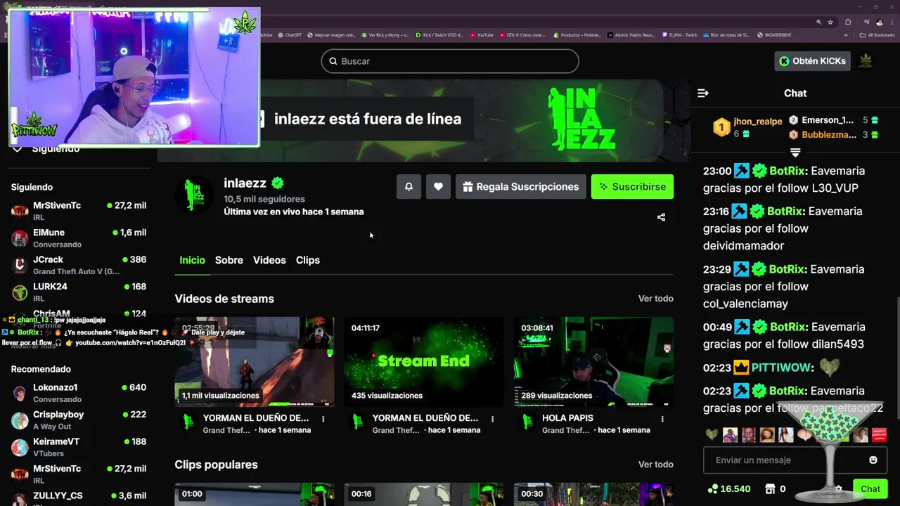The height and width of the screenshot is (506, 900).
Task: Follow inlaezz using the heart icon
Action: (x=438, y=187)
